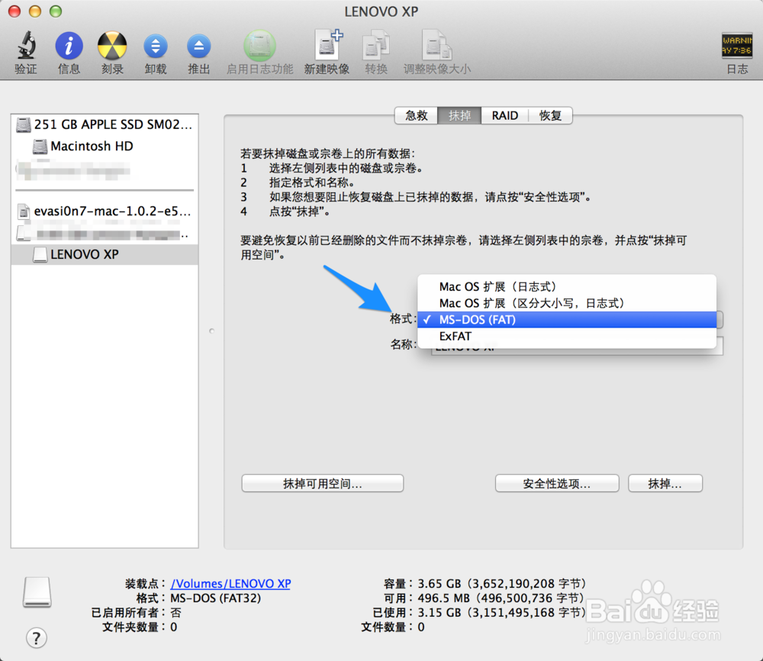Click the Resize Image (调整映像大小) icon
Image resolution: width=763 pixels, height=661 pixels.
tap(436, 45)
